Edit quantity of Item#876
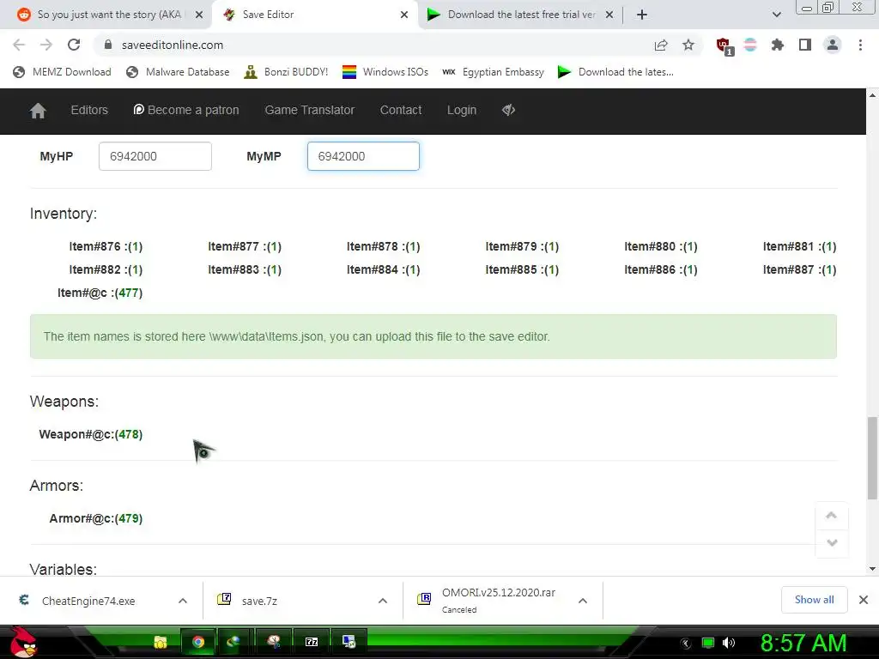The height and width of the screenshot is (659, 879). pyautogui.click(x=135, y=246)
